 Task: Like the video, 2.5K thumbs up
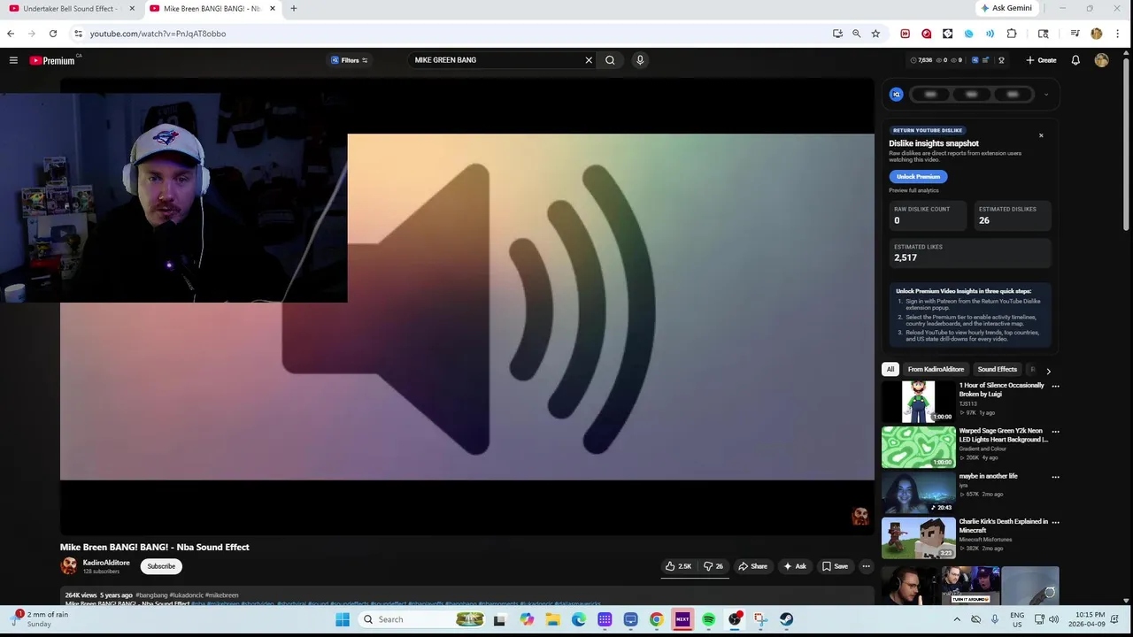point(679,566)
